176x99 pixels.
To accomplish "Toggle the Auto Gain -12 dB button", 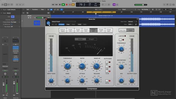I will pos(107,71).
